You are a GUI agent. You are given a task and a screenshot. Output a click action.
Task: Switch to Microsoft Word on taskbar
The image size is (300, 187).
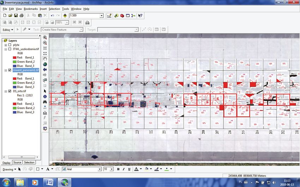pyautogui.click(x=50, y=183)
